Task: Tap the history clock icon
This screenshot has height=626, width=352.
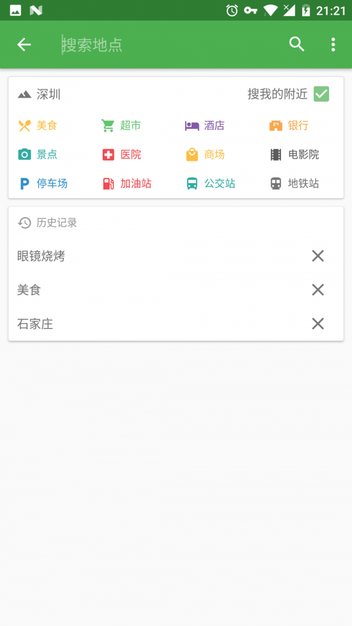Action: click(23, 223)
